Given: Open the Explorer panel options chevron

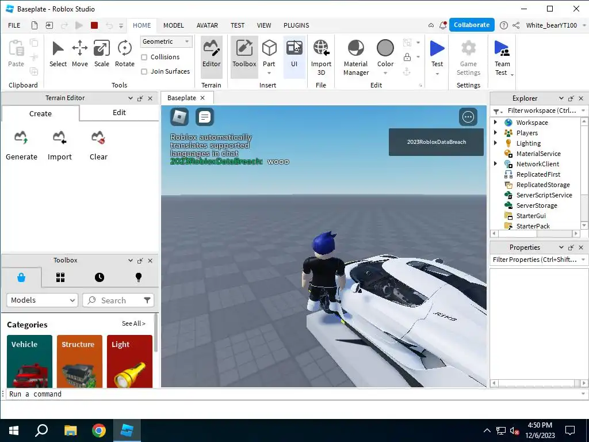Looking at the screenshot, I should [x=561, y=98].
